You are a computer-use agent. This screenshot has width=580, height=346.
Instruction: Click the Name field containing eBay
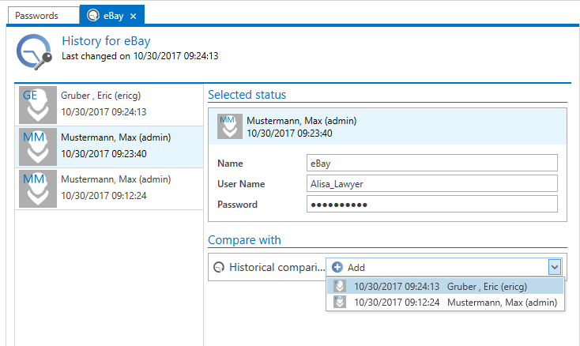pos(431,163)
